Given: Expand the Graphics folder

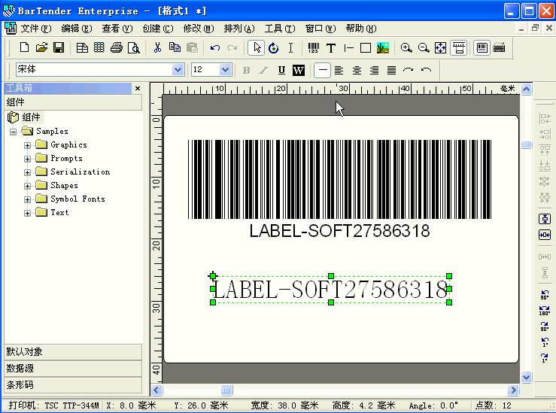Looking at the screenshot, I should pos(27,145).
